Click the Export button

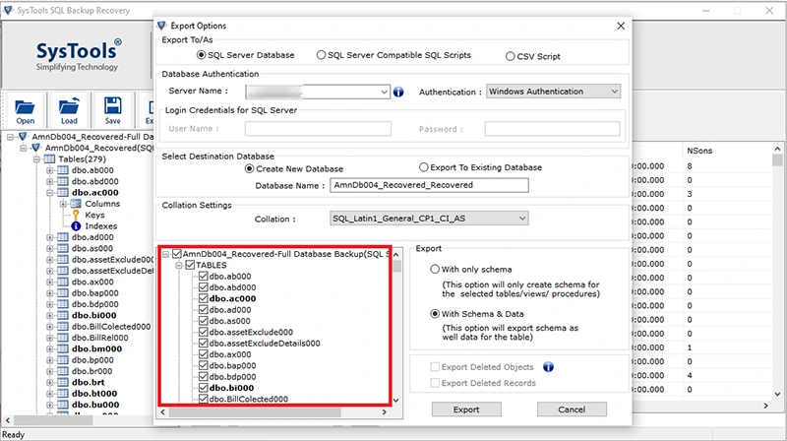(x=466, y=409)
